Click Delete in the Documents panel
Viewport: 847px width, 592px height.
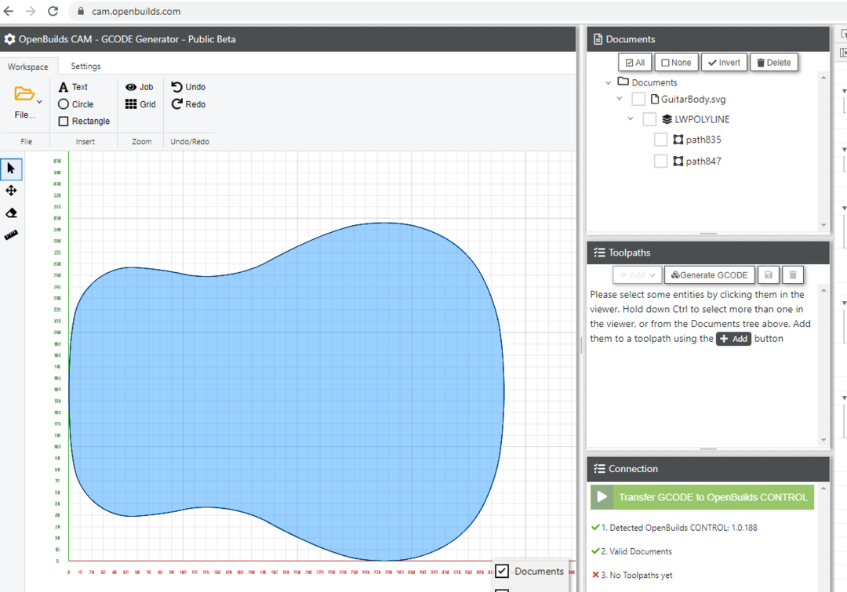[x=773, y=63]
